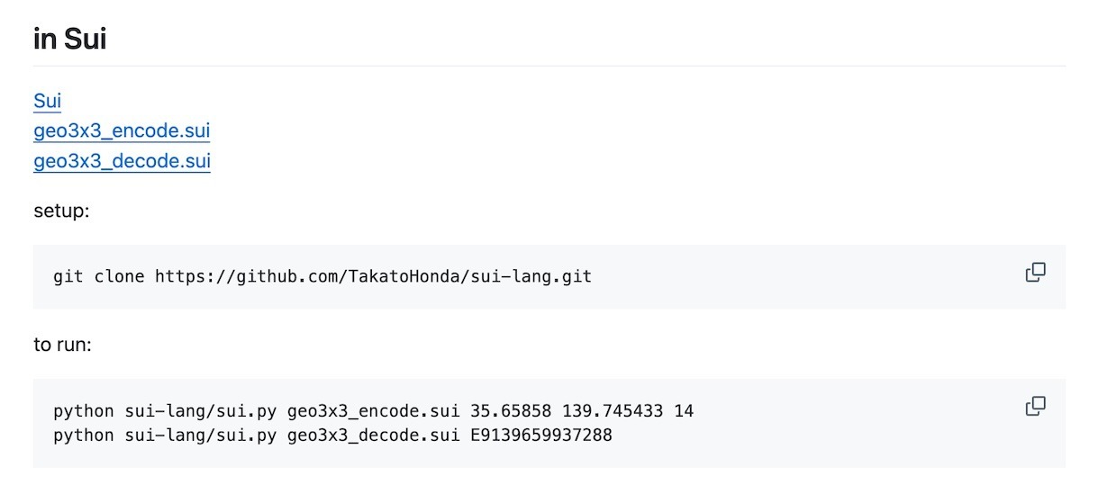Click the "in Sui" heading

[70, 40]
